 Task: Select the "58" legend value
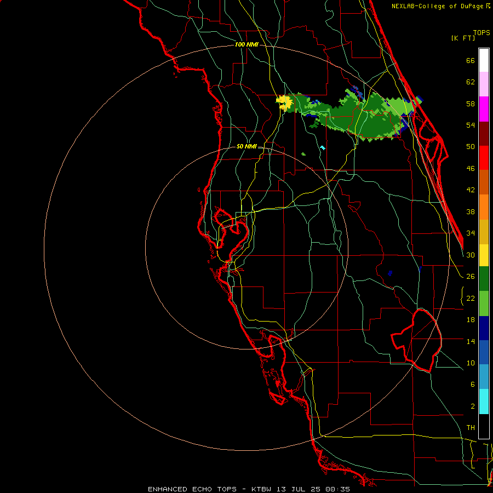click(x=471, y=104)
